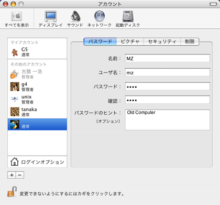Open the 制限 restrictions tab
Viewport: 220px width, 205px height.
pyautogui.click(x=190, y=41)
